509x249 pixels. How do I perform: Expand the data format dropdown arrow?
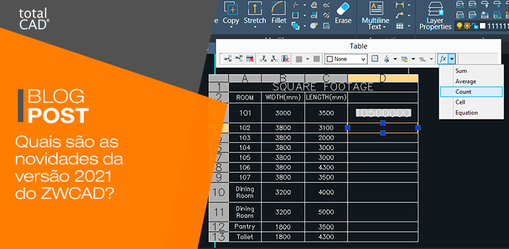431,59
